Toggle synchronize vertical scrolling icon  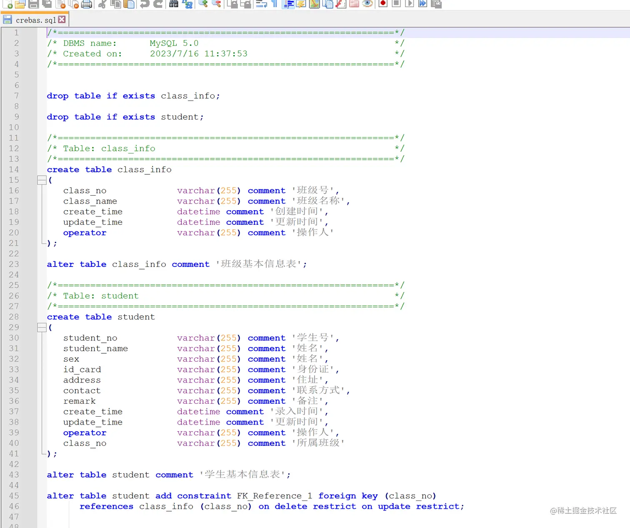click(x=232, y=4)
